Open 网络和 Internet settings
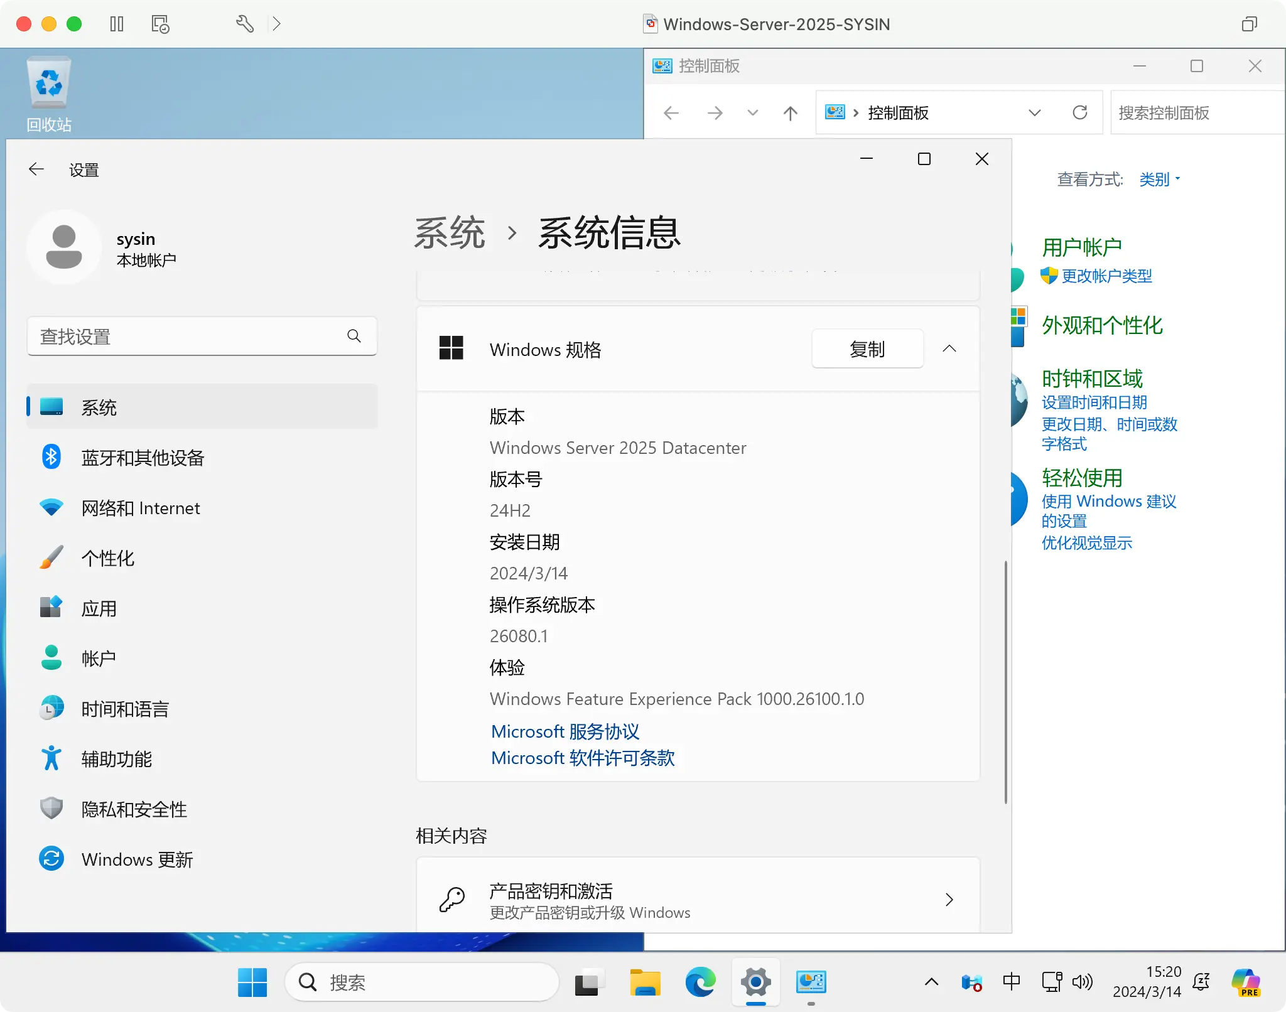This screenshot has height=1012, width=1286. [x=141, y=508]
